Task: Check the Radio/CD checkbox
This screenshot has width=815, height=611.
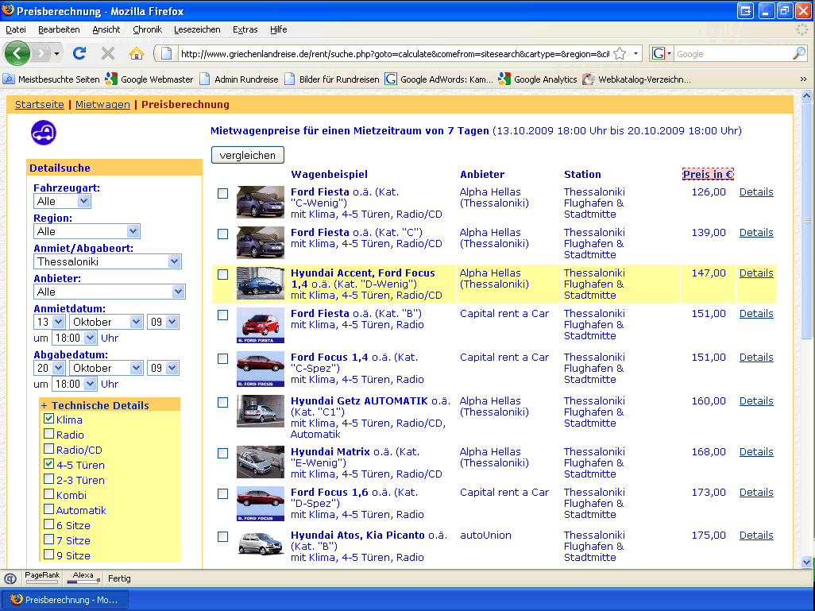Action: pos(49,449)
